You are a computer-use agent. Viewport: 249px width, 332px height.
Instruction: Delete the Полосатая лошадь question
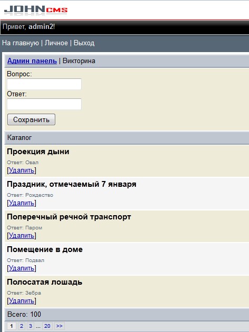22,300
